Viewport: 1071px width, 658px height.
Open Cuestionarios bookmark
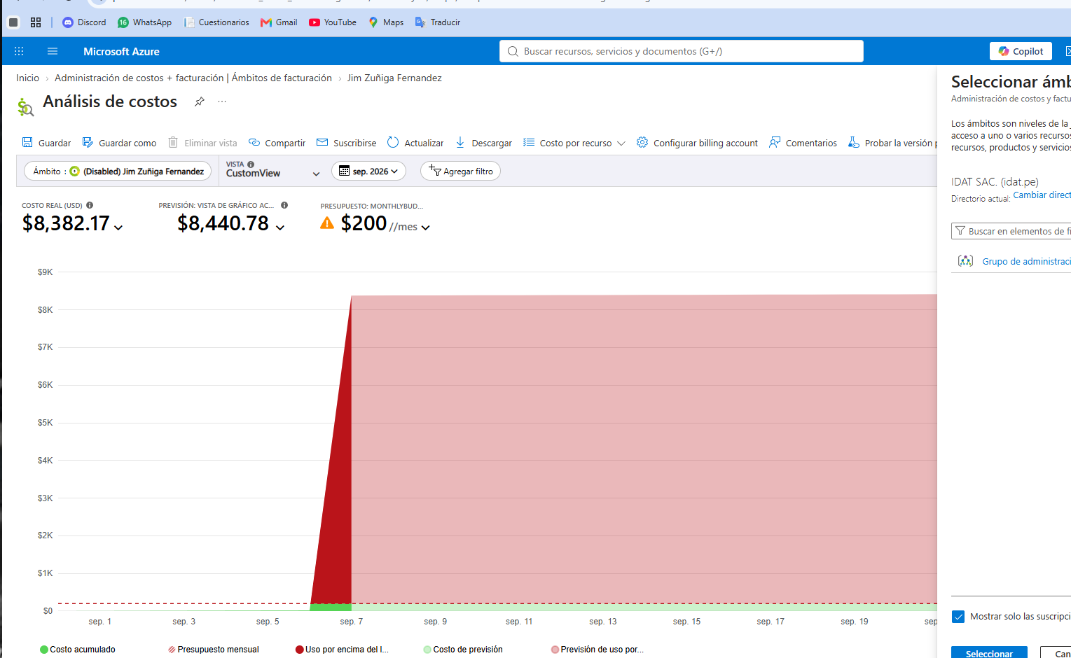(x=216, y=22)
